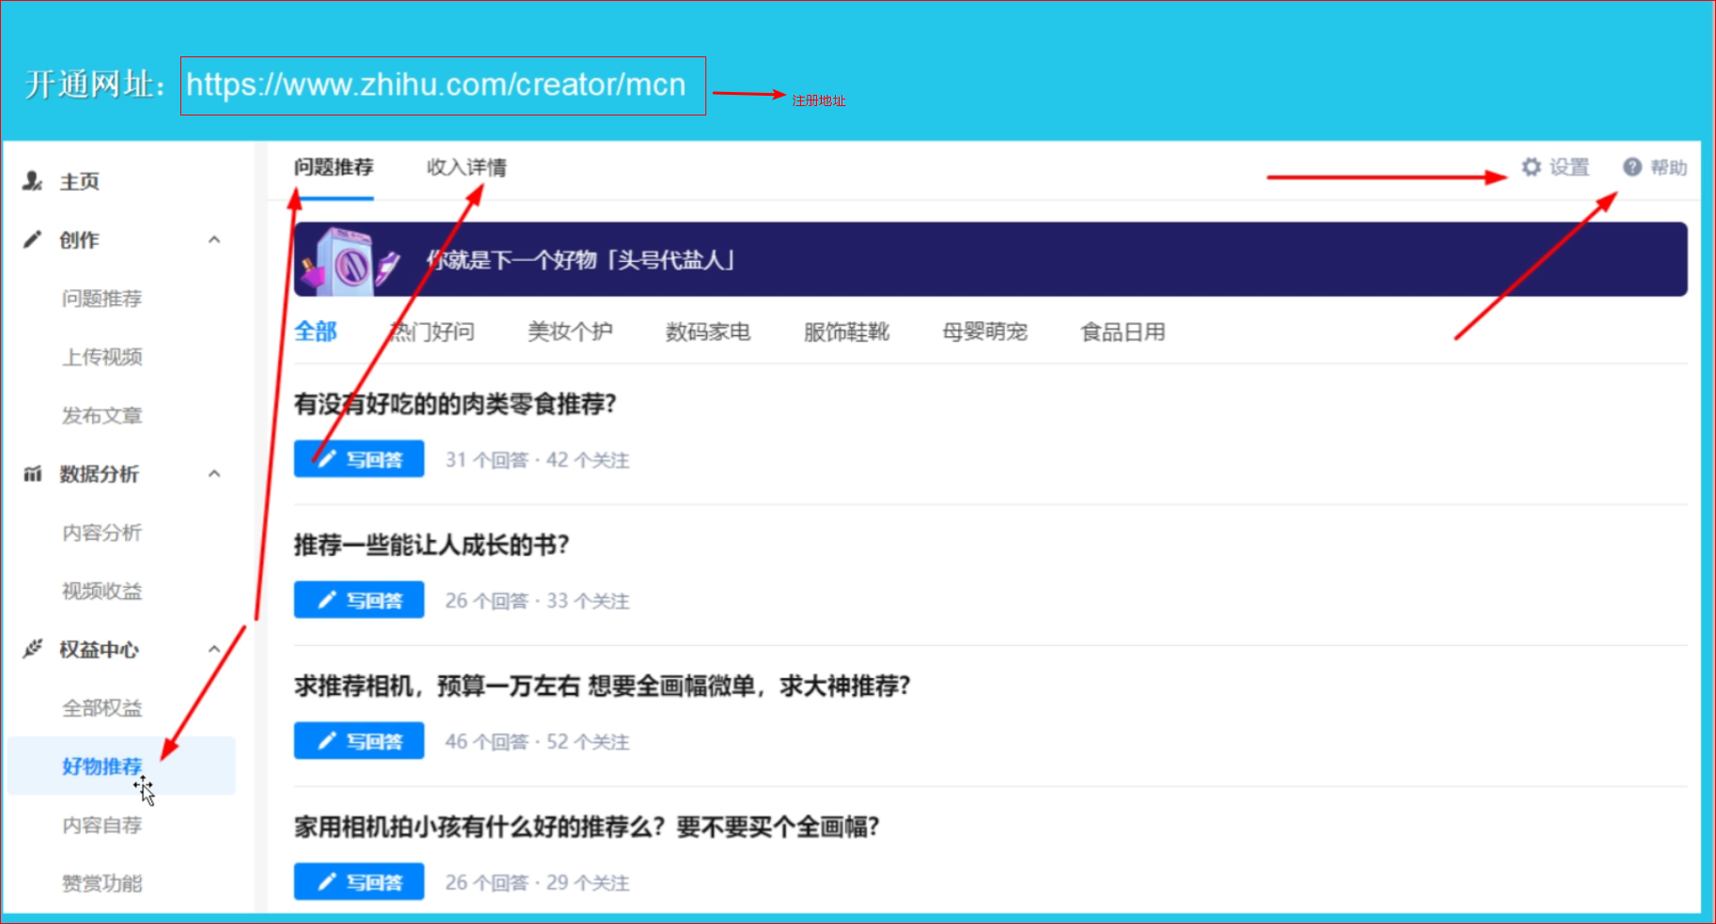Collapse the 创作 section chevron

214,239
